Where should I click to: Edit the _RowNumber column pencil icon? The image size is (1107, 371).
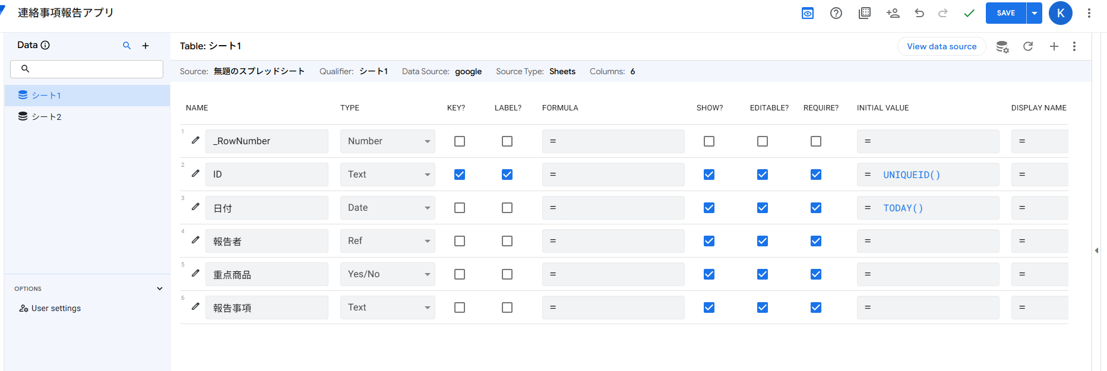195,141
